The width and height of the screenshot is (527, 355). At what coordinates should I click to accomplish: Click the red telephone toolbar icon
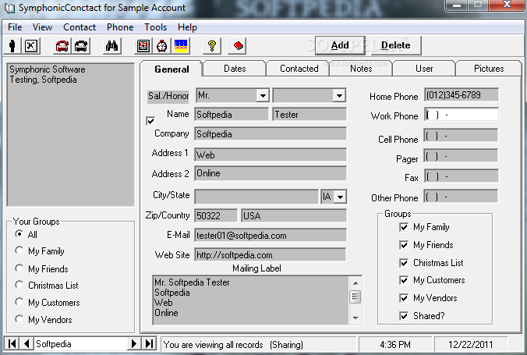(x=62, y=46)
